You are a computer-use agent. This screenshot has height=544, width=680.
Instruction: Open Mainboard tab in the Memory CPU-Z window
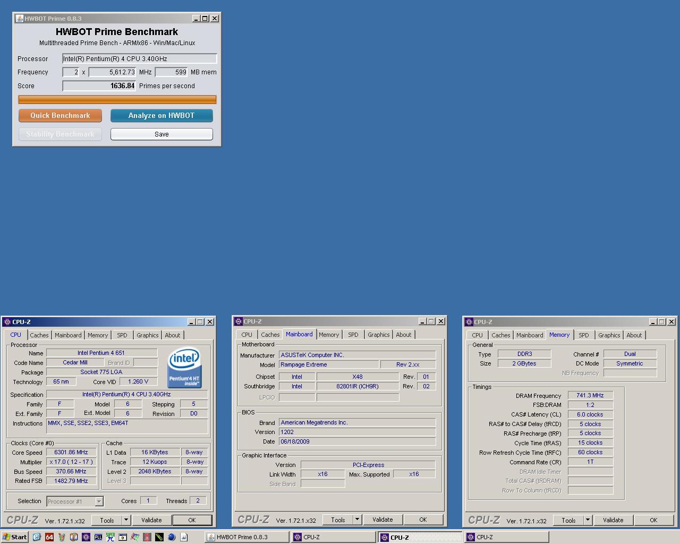[x=530, y=335]
